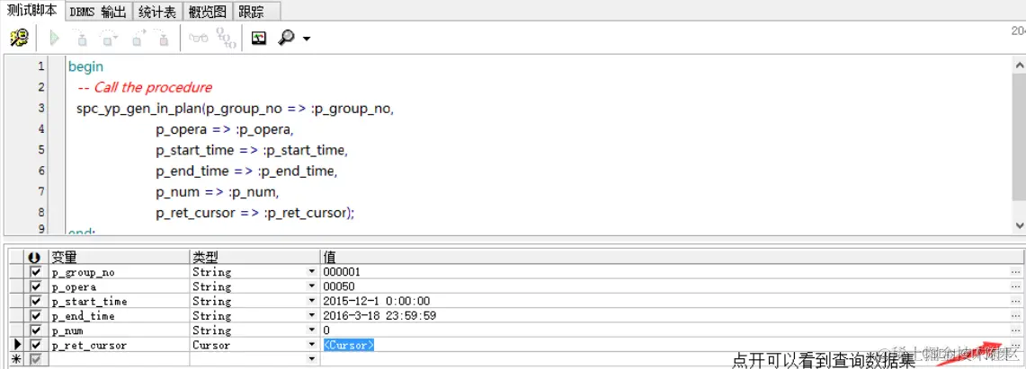Open the 概览图 tab

pos(208,12)
